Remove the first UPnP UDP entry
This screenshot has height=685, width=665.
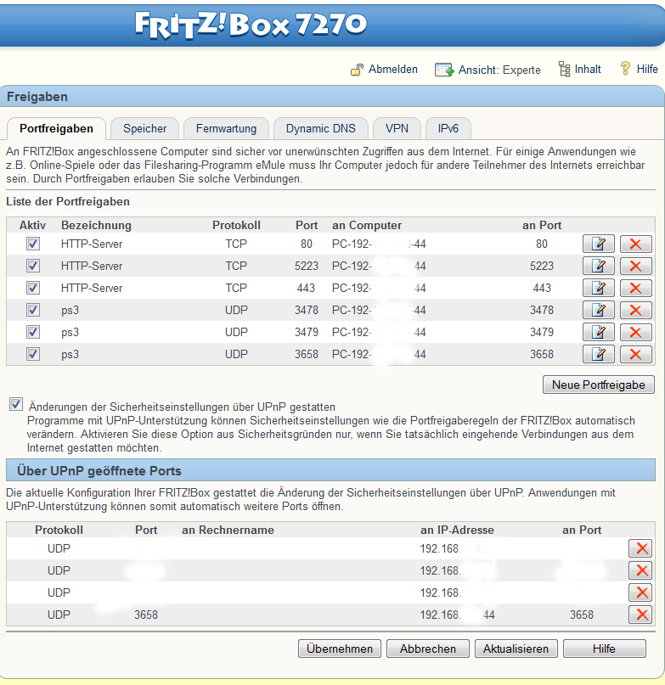(640, 548)
